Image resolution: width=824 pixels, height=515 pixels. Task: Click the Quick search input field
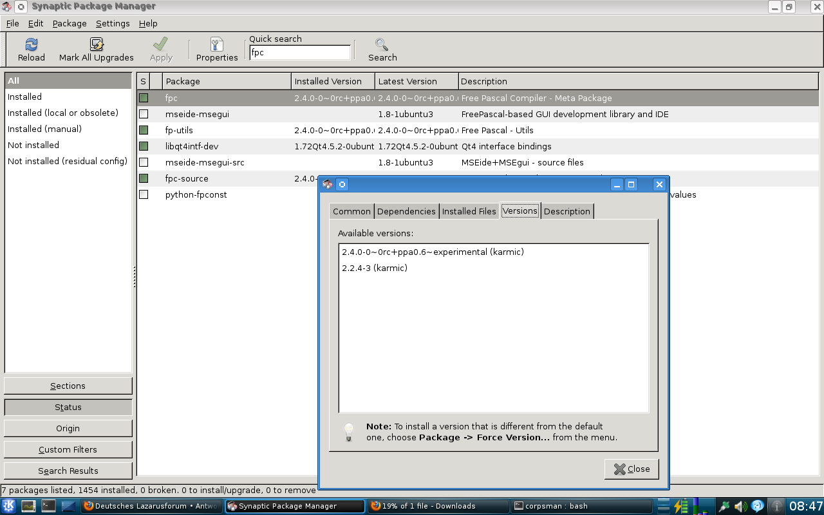pos(300,53)
